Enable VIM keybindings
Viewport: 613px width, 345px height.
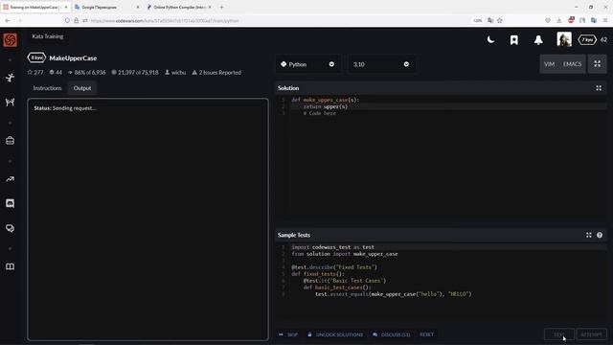tap(549, 64)
